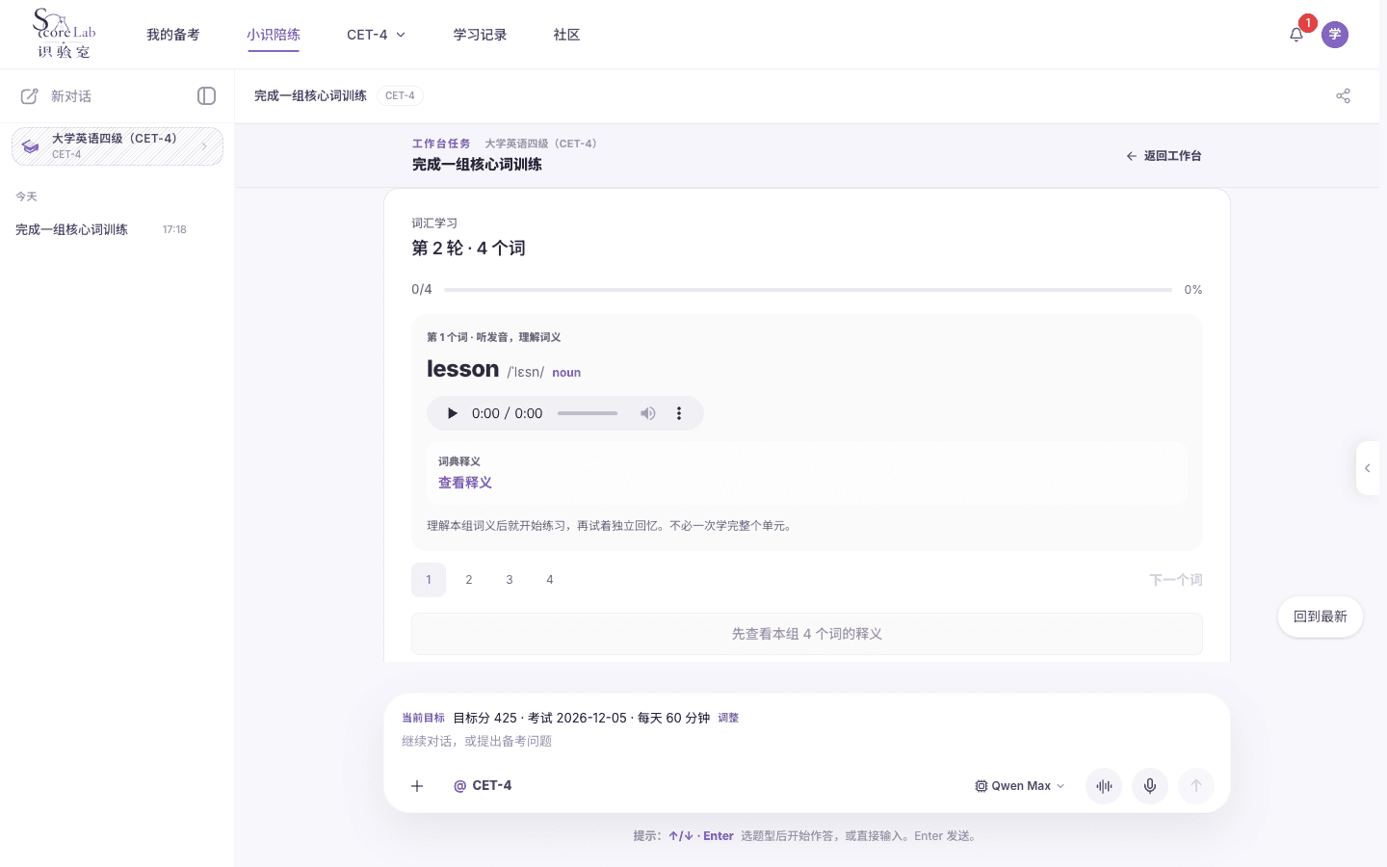The height and width of the screenshot is (867, 1387).
Task: Open the notifications bell
Action: click(x=1296, y=35)
